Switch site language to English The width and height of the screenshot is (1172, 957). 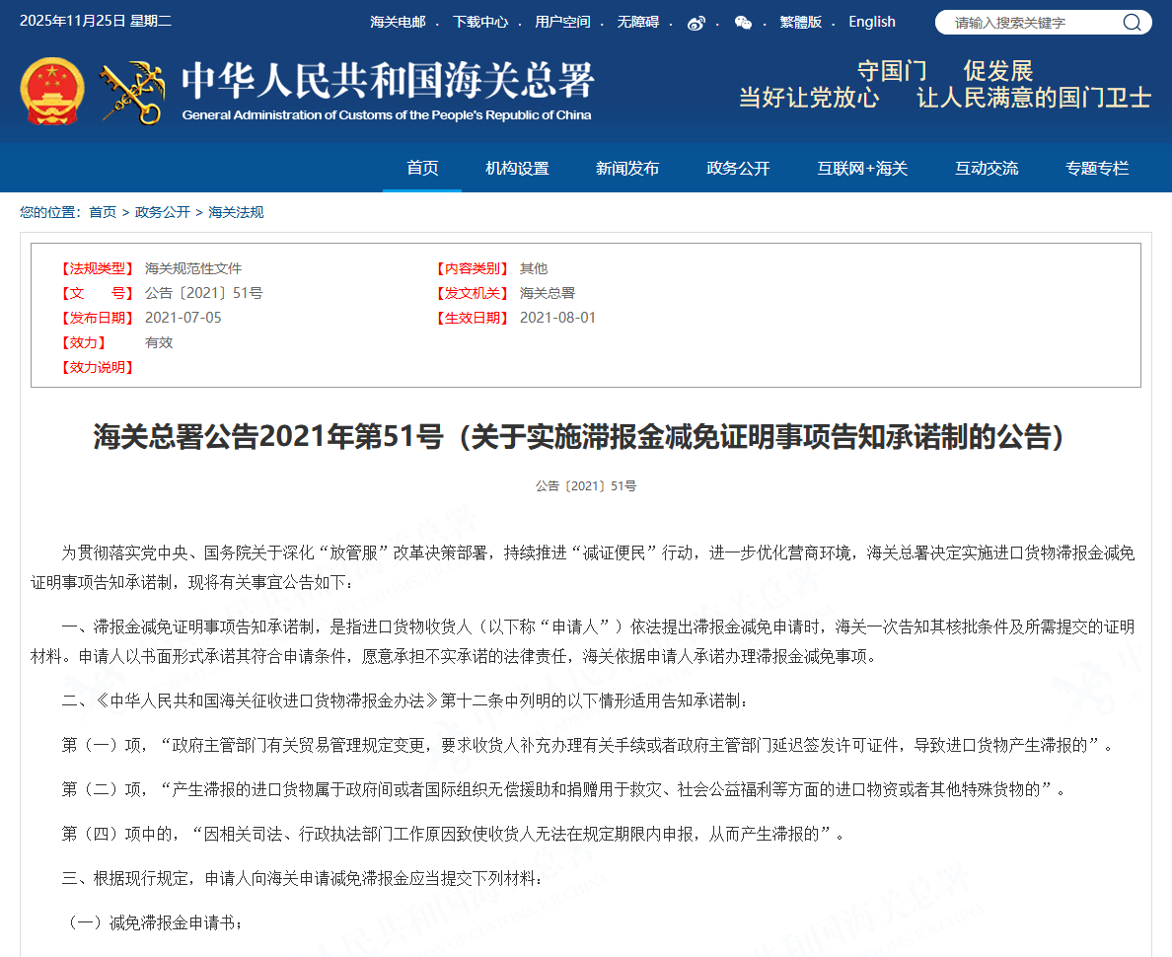pos(872,22)
